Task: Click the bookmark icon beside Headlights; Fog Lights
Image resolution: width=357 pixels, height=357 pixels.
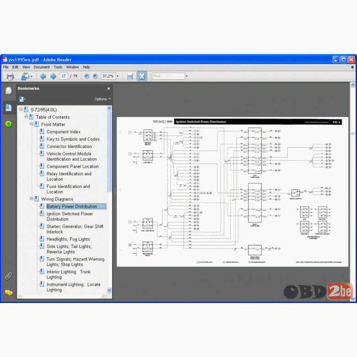Action: (42, 238)
